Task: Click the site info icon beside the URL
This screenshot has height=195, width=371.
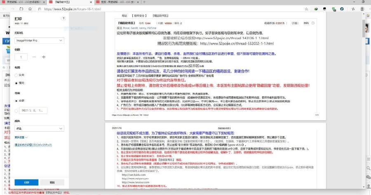Action: pos(40,9)
